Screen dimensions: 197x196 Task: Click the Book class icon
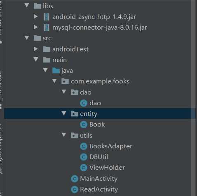[84, 125]
